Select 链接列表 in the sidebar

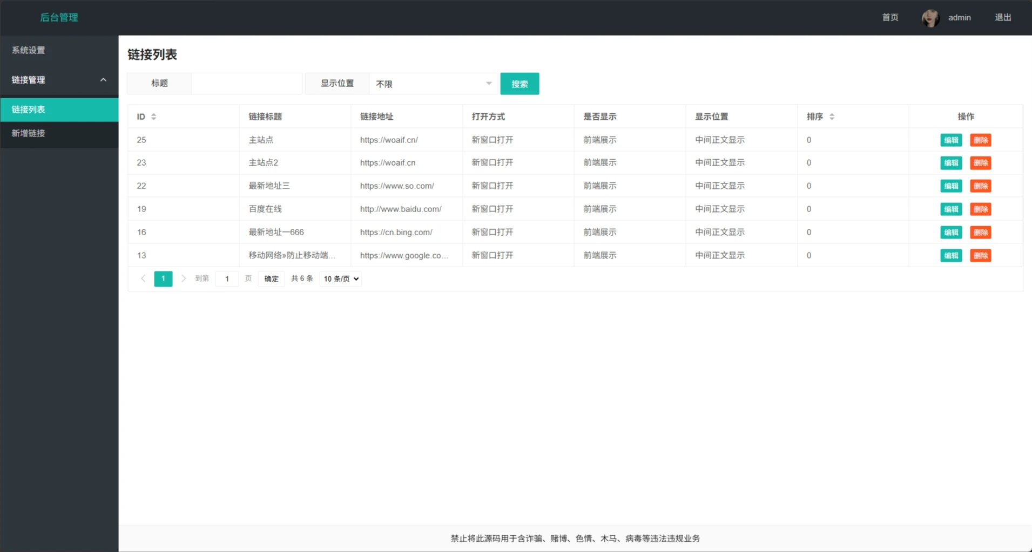pyautogui.click(x=59, y=110)
